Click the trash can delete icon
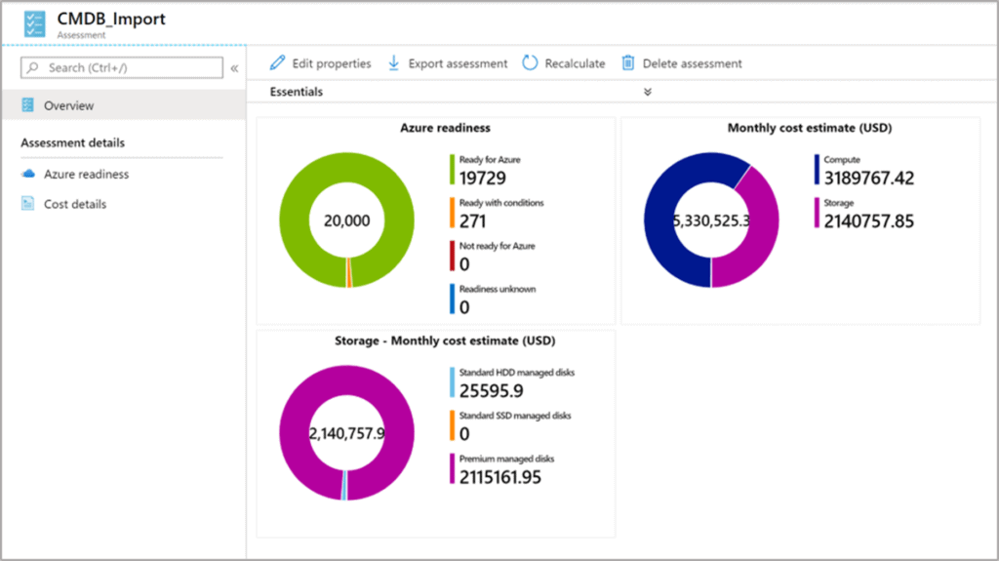This screenshot has width=999, height=561. [x=628, y=62]
